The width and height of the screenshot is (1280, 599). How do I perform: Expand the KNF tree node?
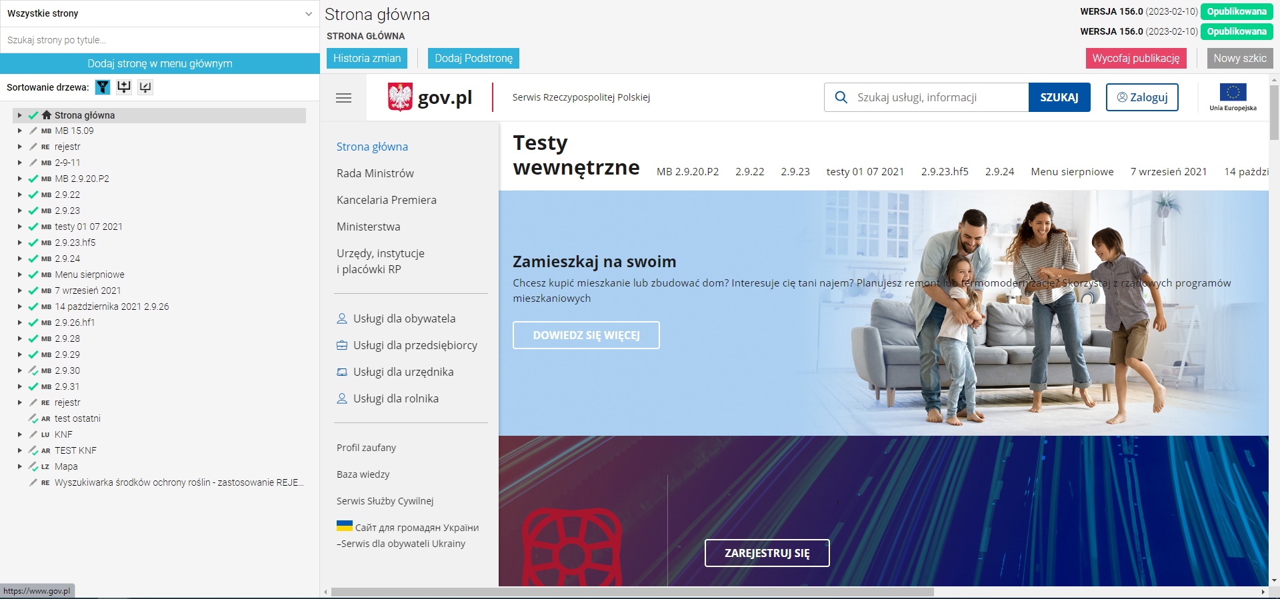point(20,434)
